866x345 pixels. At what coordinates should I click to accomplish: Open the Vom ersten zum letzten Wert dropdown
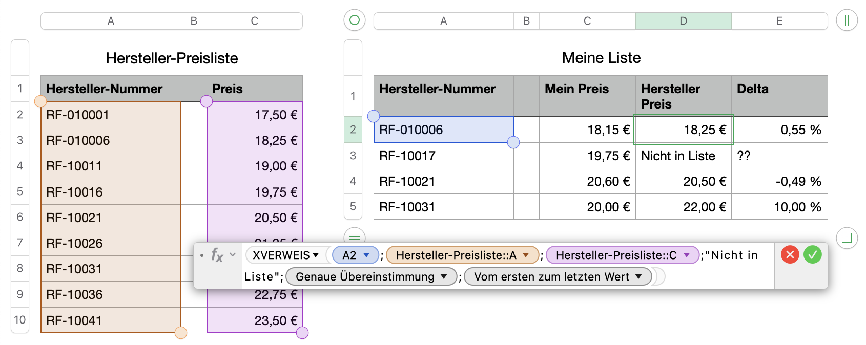(x=638, y=277)
